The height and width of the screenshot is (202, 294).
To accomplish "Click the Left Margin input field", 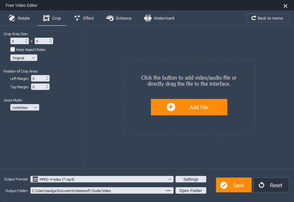I will pyautogui.click(x=37, y=78).
